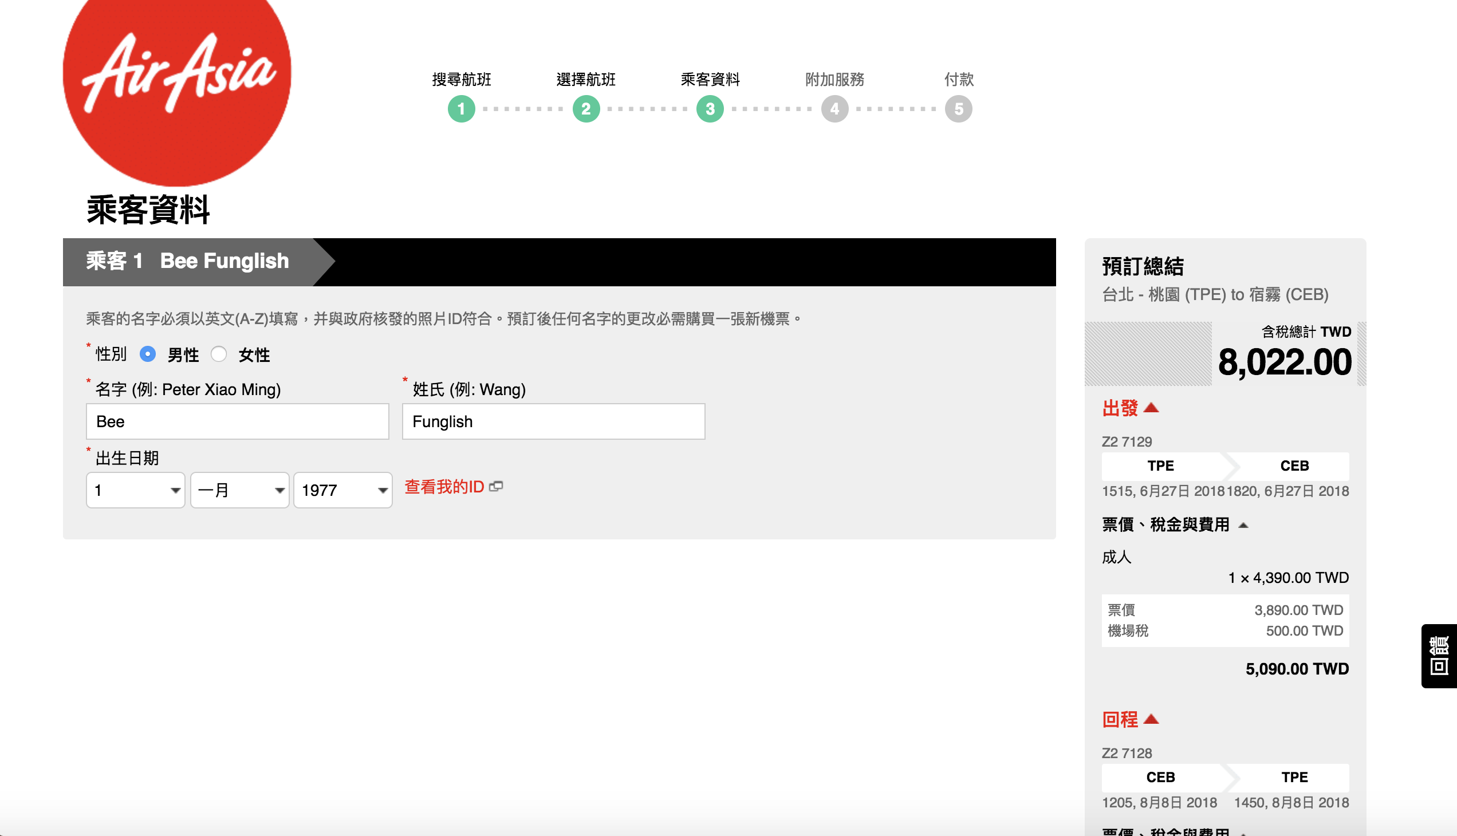Collapse departure 票價、稅金與費用 details
This screenshot has height=836, width=1457.
(1175, 525)
